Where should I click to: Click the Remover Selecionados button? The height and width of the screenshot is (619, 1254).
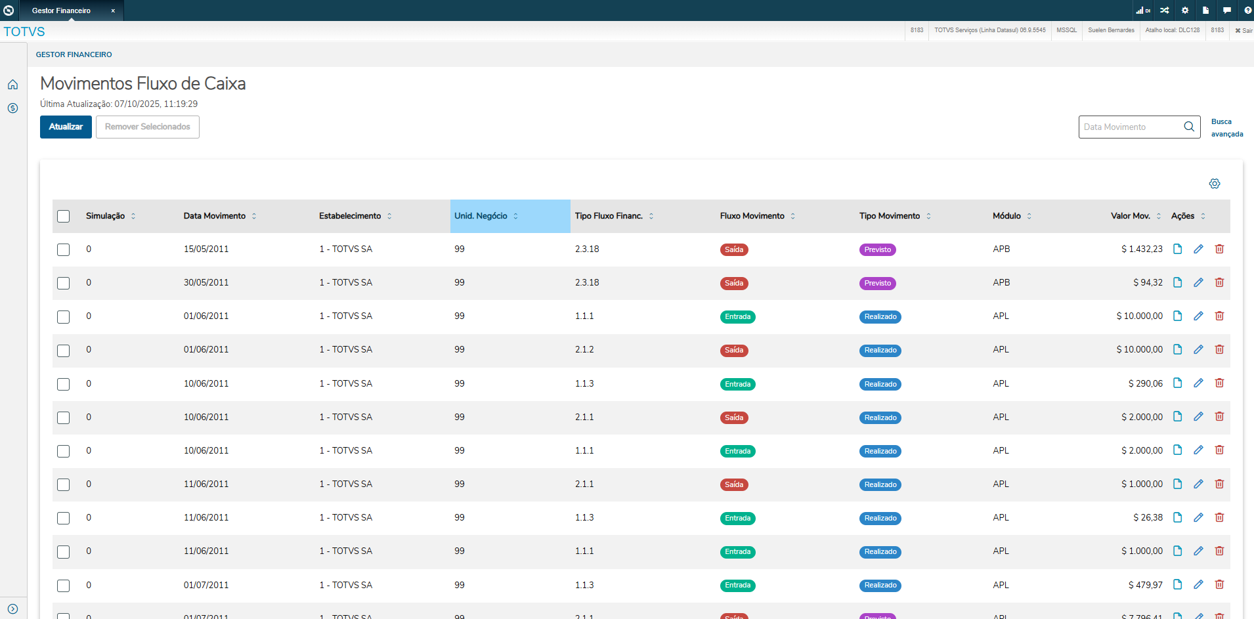click(x=148, y=127)
